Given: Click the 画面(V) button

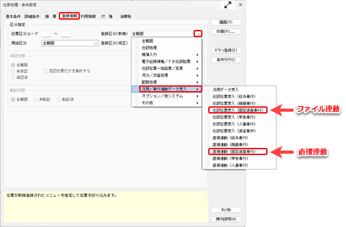Looking at the screenshot, I should (x=226, y=22).
